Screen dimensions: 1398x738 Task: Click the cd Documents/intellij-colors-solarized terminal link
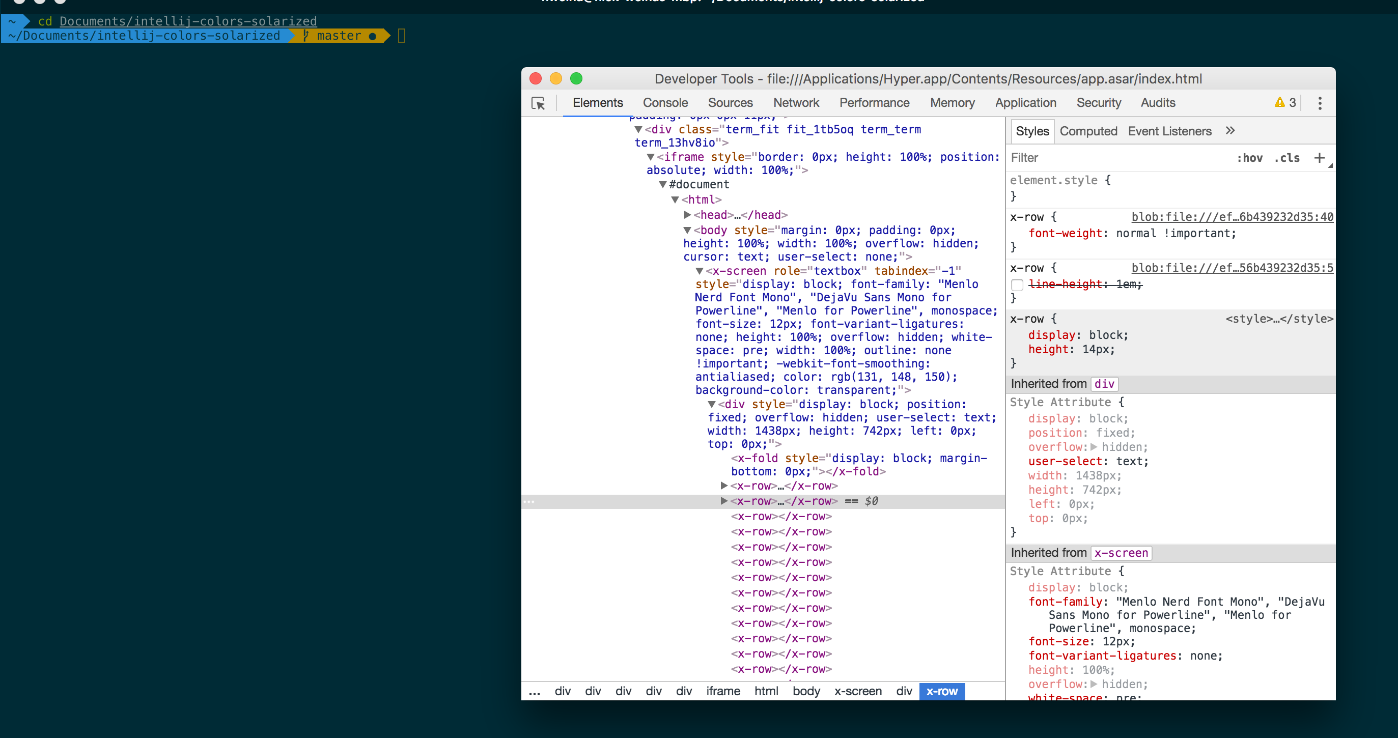pos(188,22)
